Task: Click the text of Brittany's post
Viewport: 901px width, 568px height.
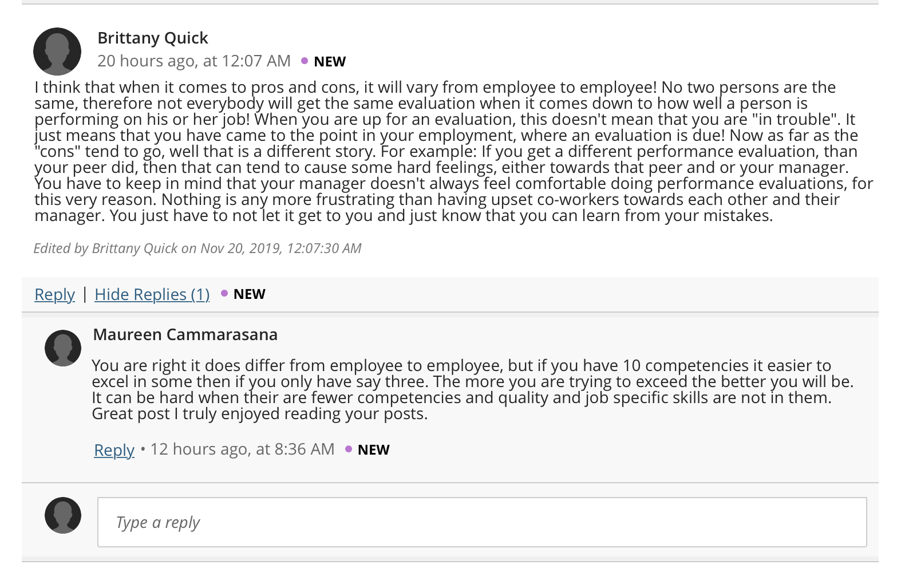Action: (453, 151)
